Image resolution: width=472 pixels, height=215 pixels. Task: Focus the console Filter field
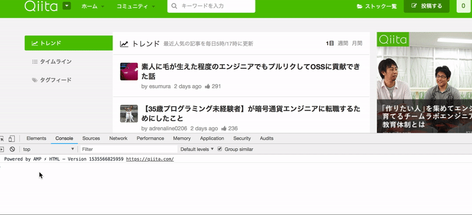click(129, 149)
